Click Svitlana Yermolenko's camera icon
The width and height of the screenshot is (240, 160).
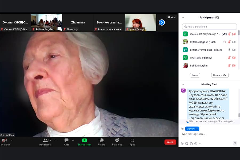click(x=234, y=50)
